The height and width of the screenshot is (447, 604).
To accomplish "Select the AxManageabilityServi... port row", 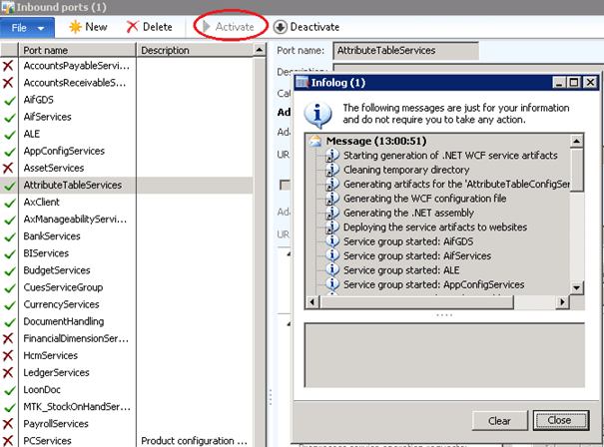I will tap(127, 220).
